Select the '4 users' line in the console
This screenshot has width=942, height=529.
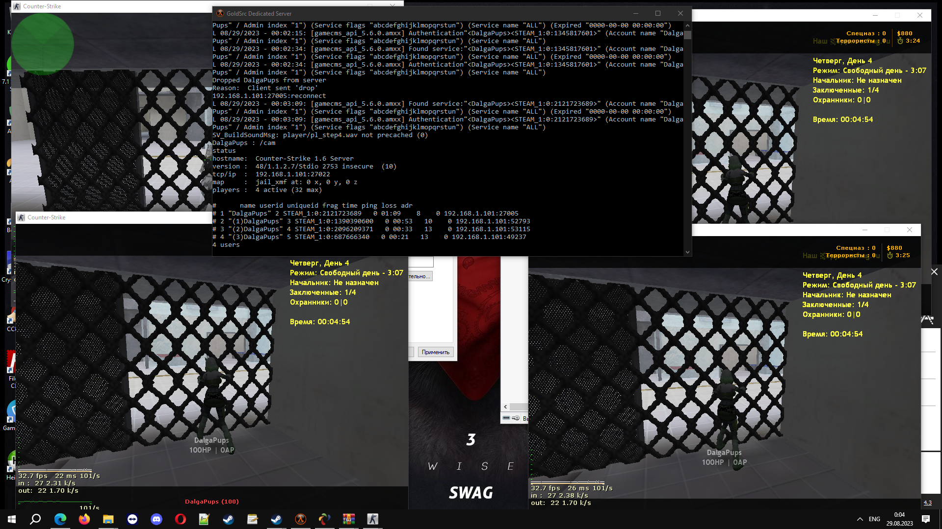[x=226, y=245]
